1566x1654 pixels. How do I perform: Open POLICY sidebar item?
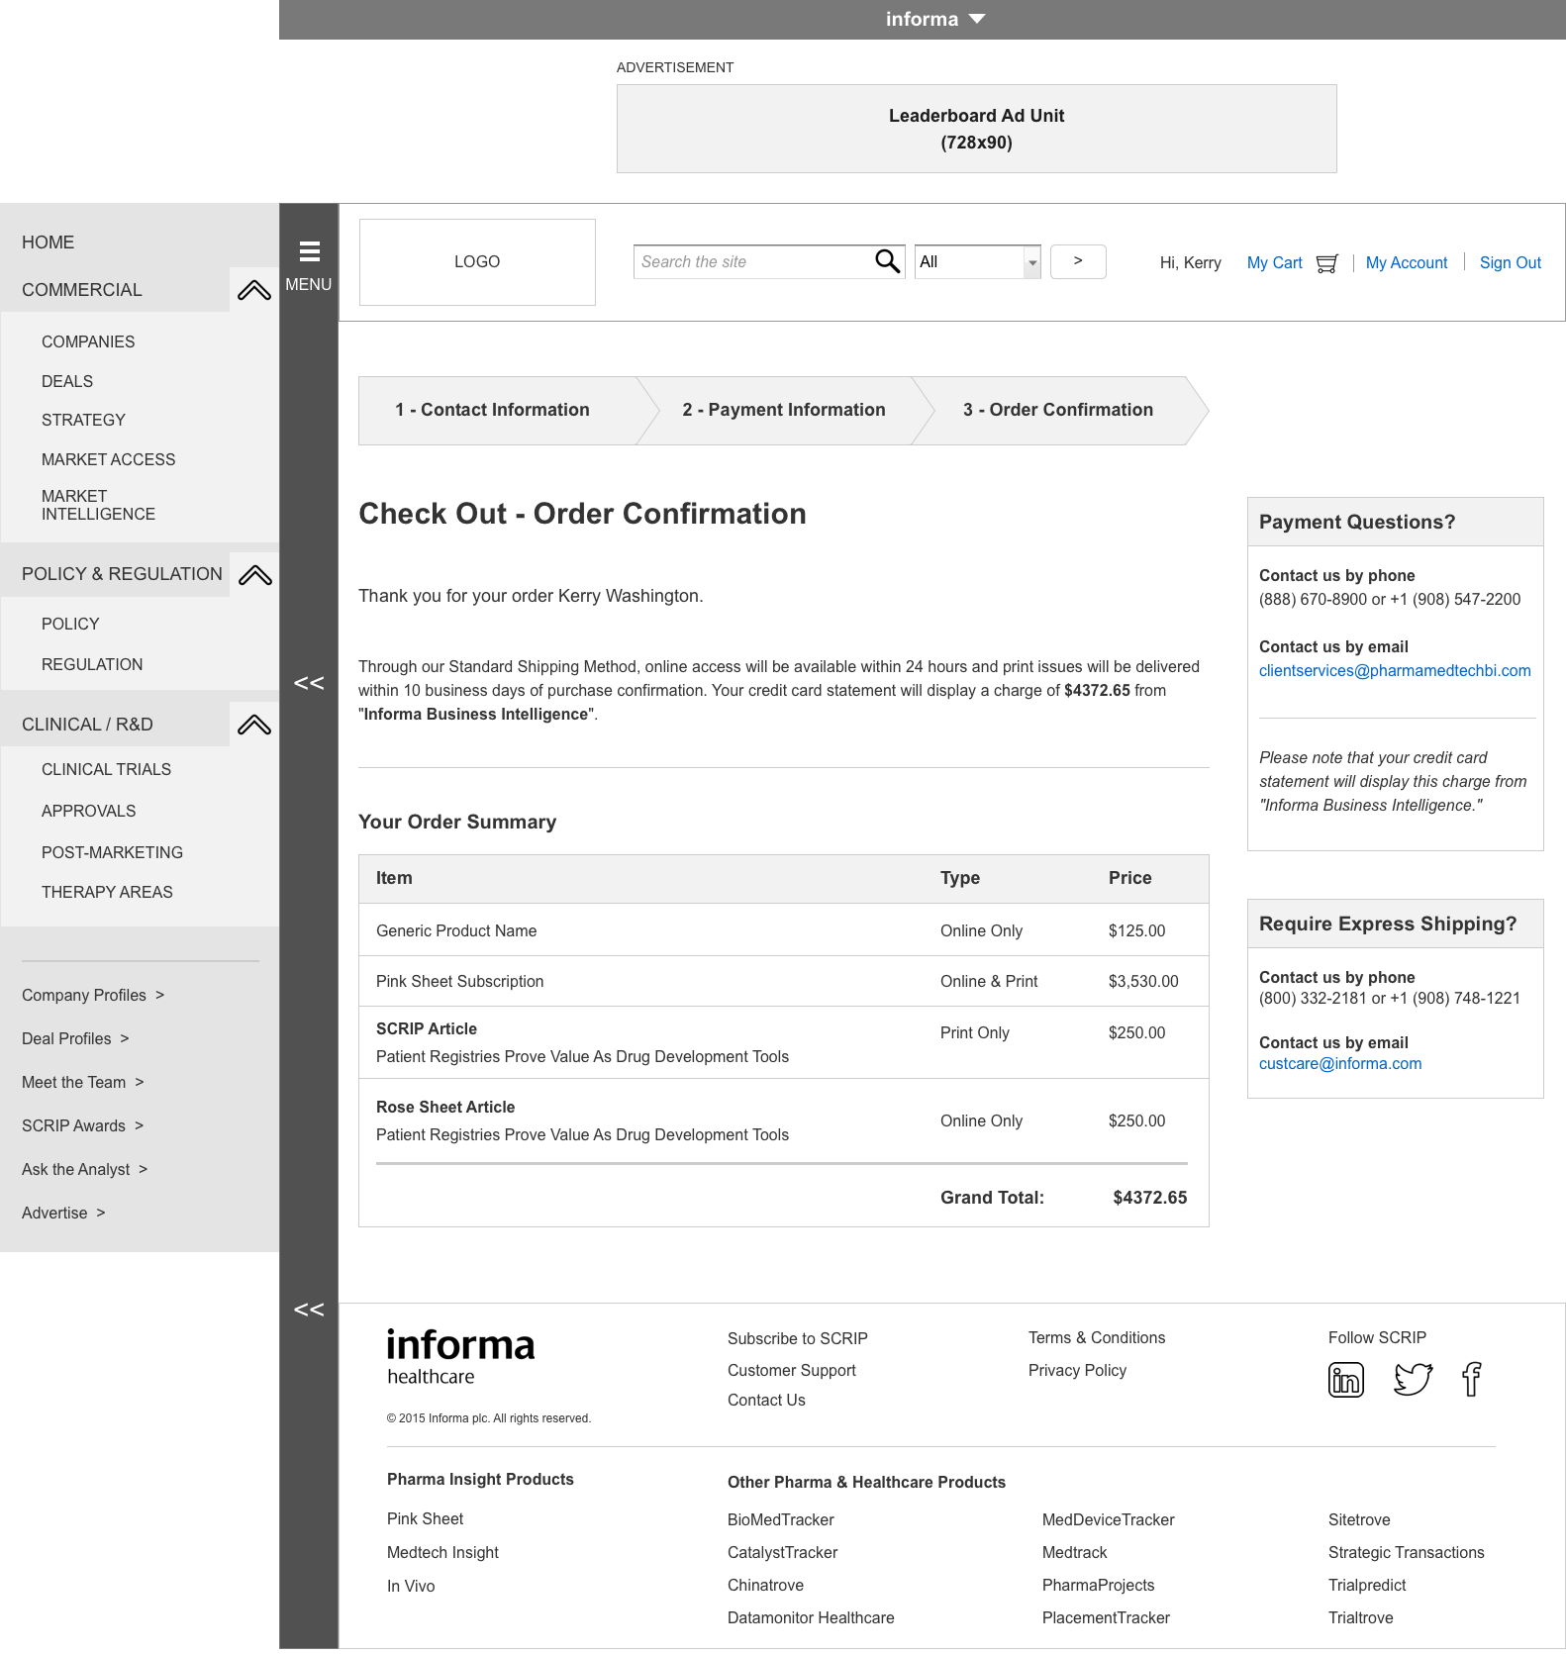click(70, 624)
